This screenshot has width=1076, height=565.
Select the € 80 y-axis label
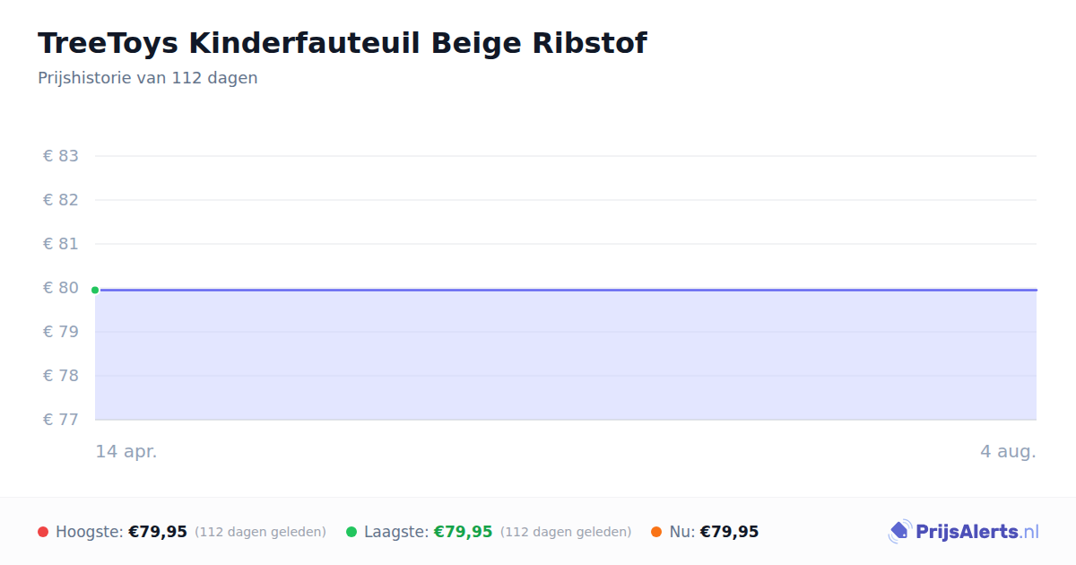[x=61, y=288]
